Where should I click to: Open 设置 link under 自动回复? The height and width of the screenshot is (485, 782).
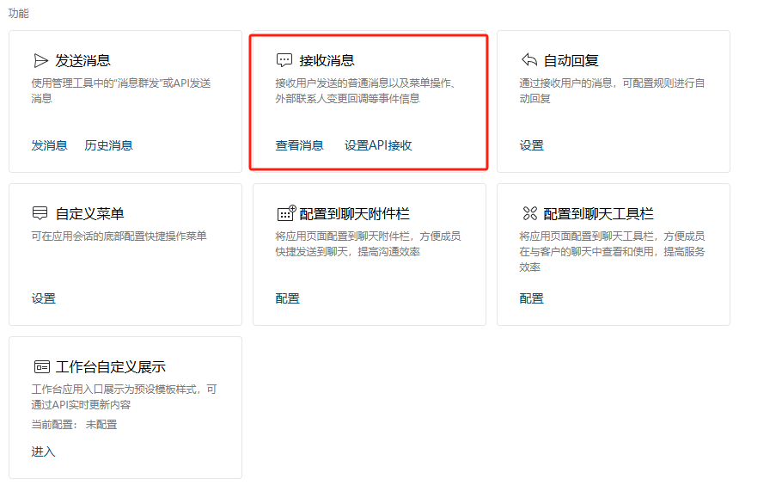(x=532, y=145)
